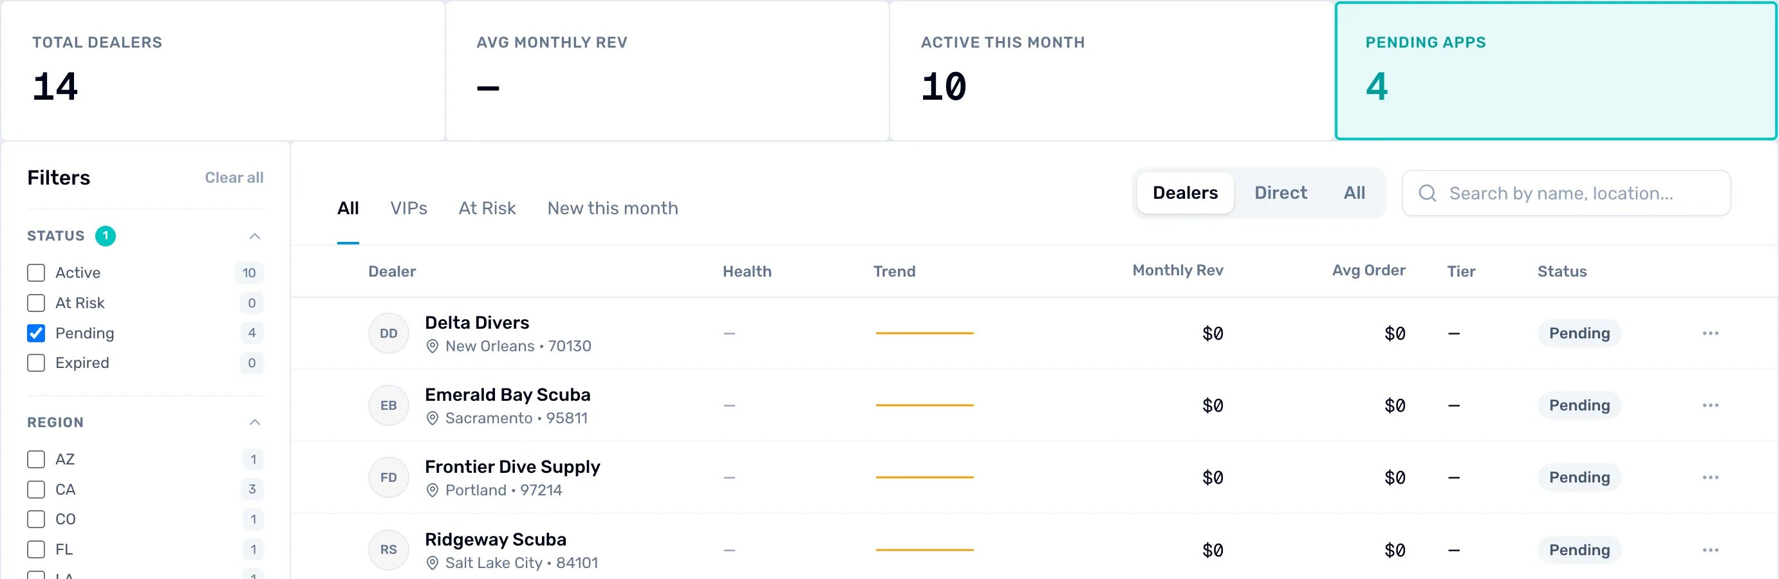Image resolution: width=1779 pixels, height=579 pixels.
Task: Select the CA region checkbox
Action: pyautogui.click(x=36, y=490)
